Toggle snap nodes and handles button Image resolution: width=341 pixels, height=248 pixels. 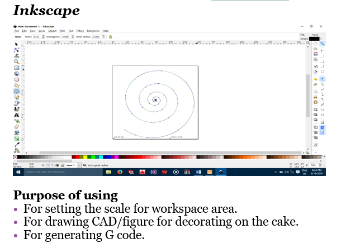point(323,79)
